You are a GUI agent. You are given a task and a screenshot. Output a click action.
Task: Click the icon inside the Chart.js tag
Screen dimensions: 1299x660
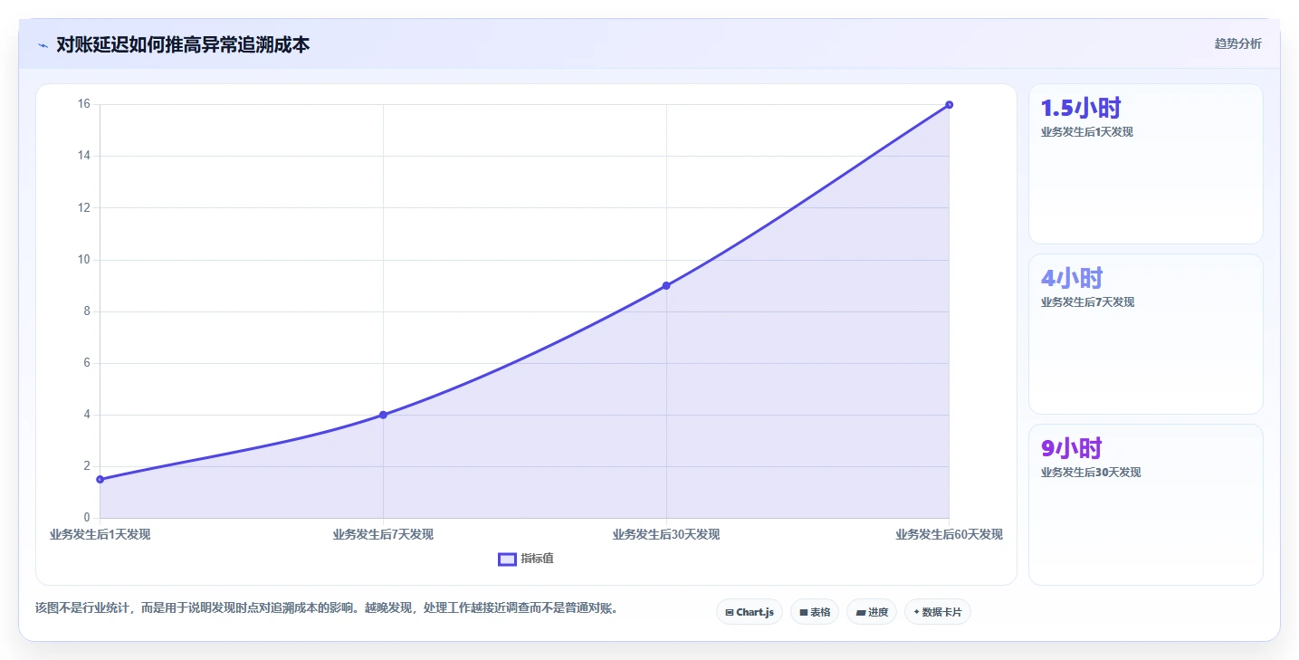(730, 613)
